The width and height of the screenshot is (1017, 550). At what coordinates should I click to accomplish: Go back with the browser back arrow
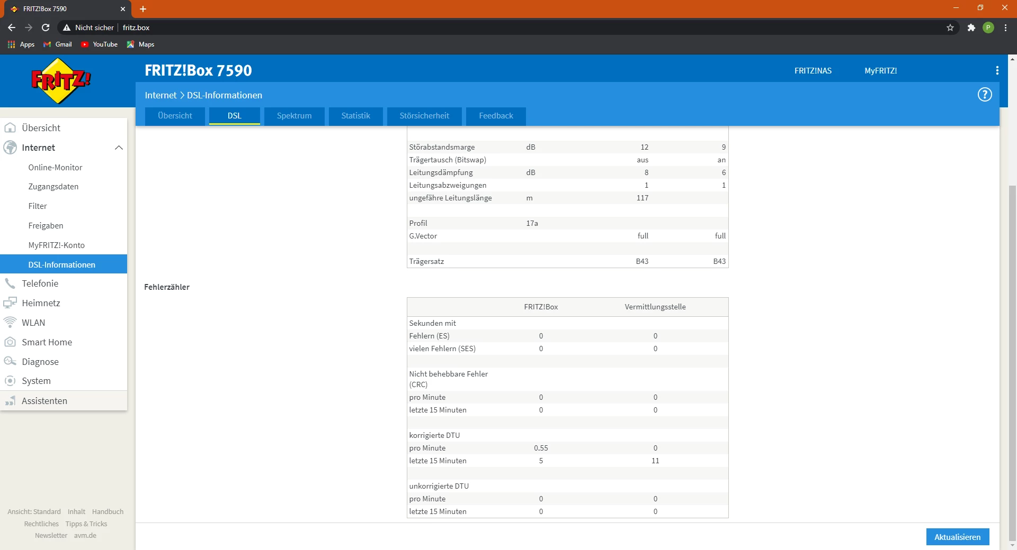(12, 27)
